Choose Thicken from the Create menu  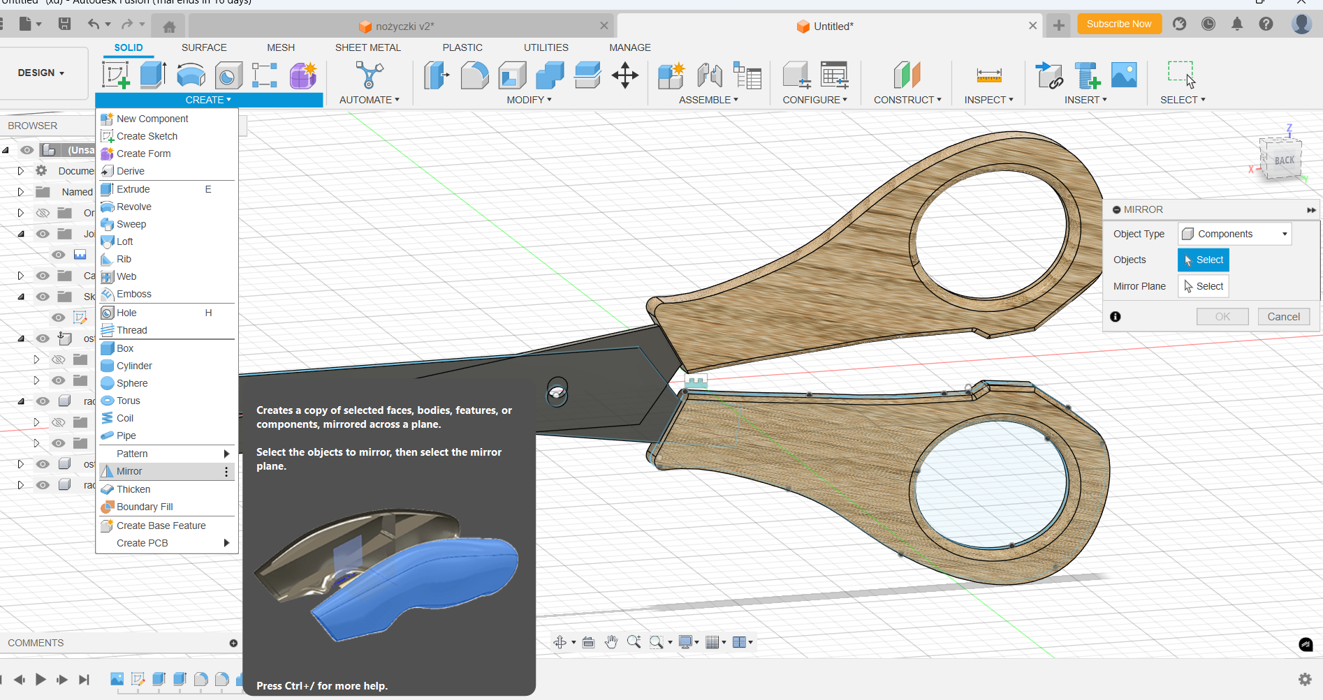167,489
